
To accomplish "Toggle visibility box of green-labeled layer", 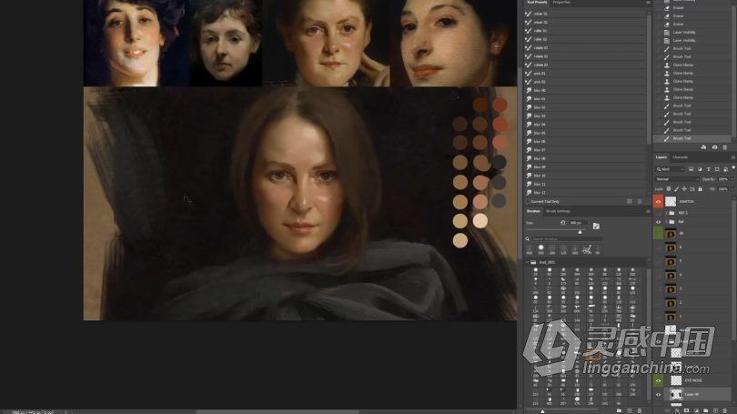I will coord(658,234).
